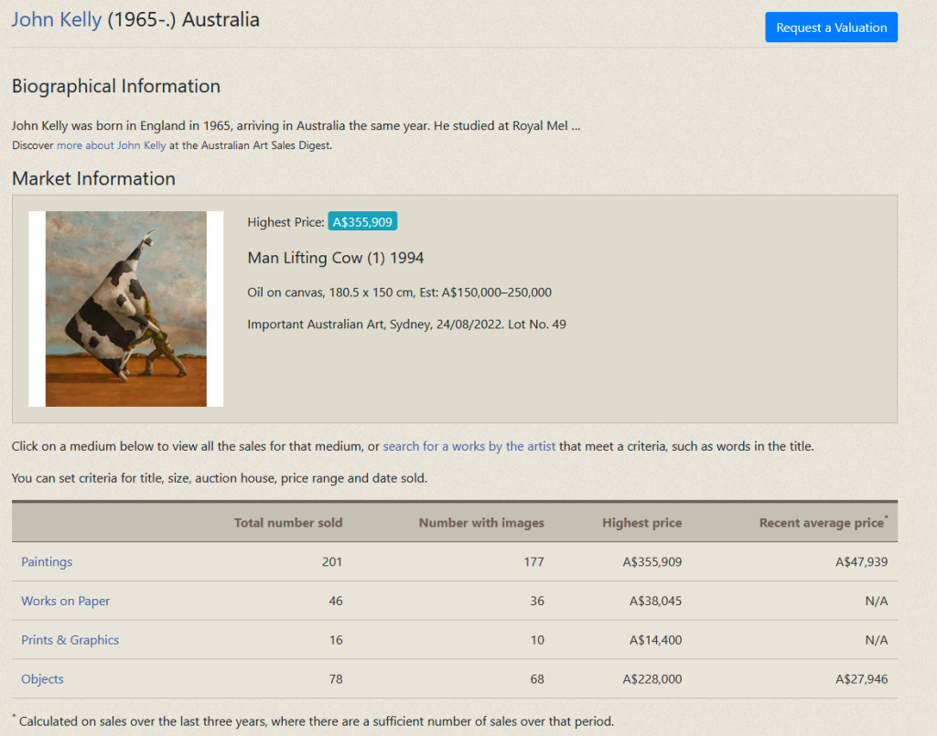Open the Man Lifting Cow painting thumbnail

click(x=126, y=309)
